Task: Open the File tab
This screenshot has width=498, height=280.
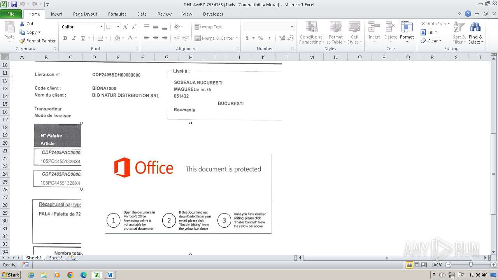Action: [x=11, y=14]
